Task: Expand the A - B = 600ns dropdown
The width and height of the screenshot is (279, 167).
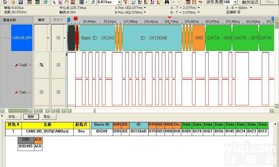Action: pyautogui.click(x=251, y=8)
